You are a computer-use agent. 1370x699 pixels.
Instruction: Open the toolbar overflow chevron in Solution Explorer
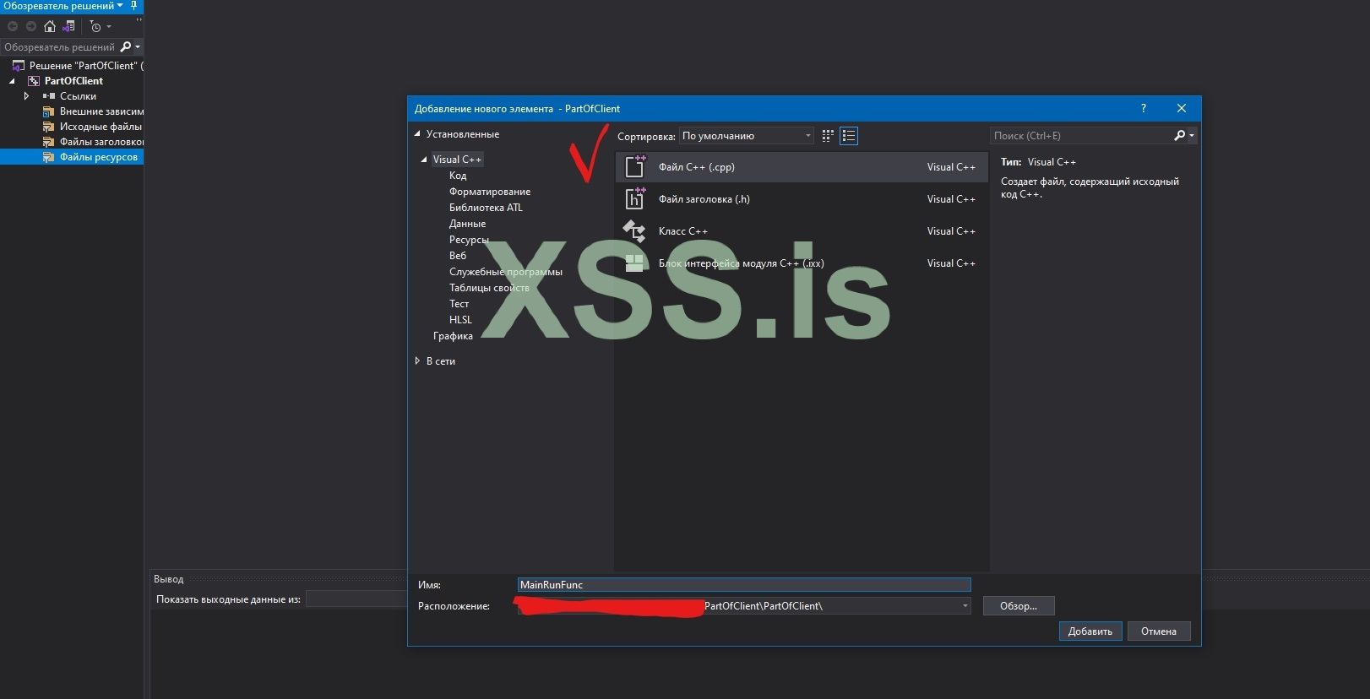point(139,21)
